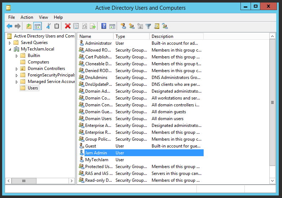Image resolution: width=282 pixels, height=198 pixels.
Task: Expand the Managed Service Accounts node
Action: point(17,82)
